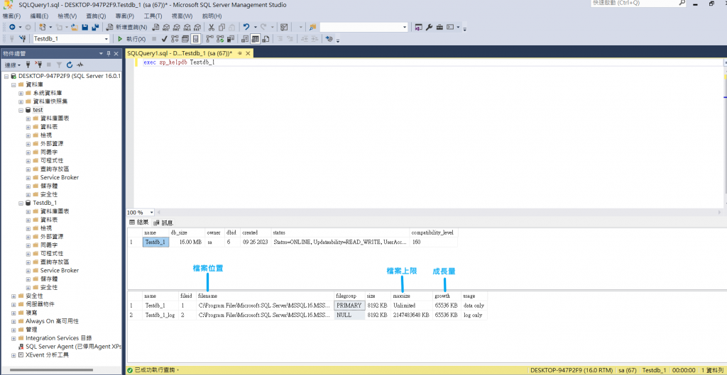Click the Toolbox icon in toolbar

coord(439,28)
